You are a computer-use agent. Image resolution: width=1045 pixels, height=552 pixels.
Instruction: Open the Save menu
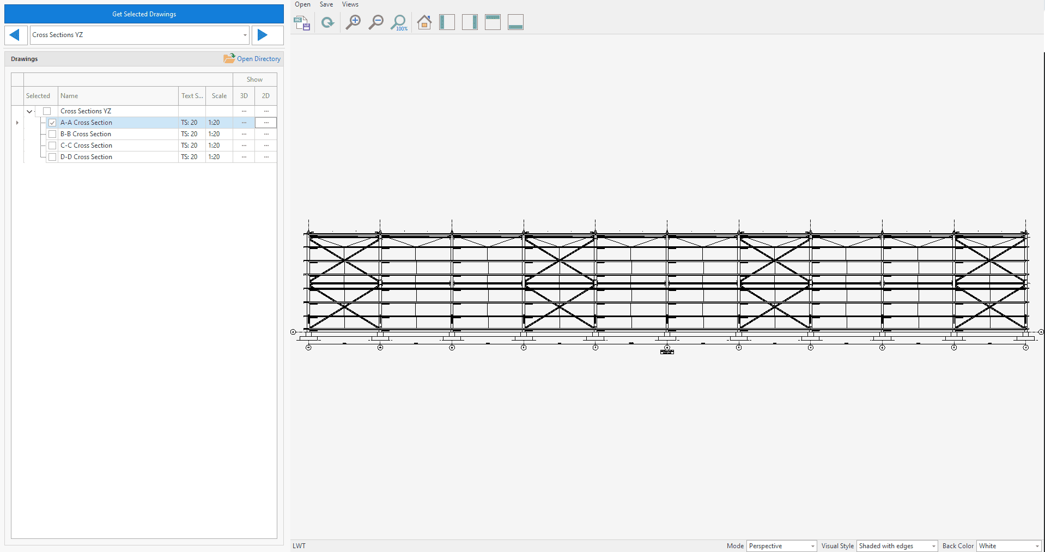coord(326,4)
